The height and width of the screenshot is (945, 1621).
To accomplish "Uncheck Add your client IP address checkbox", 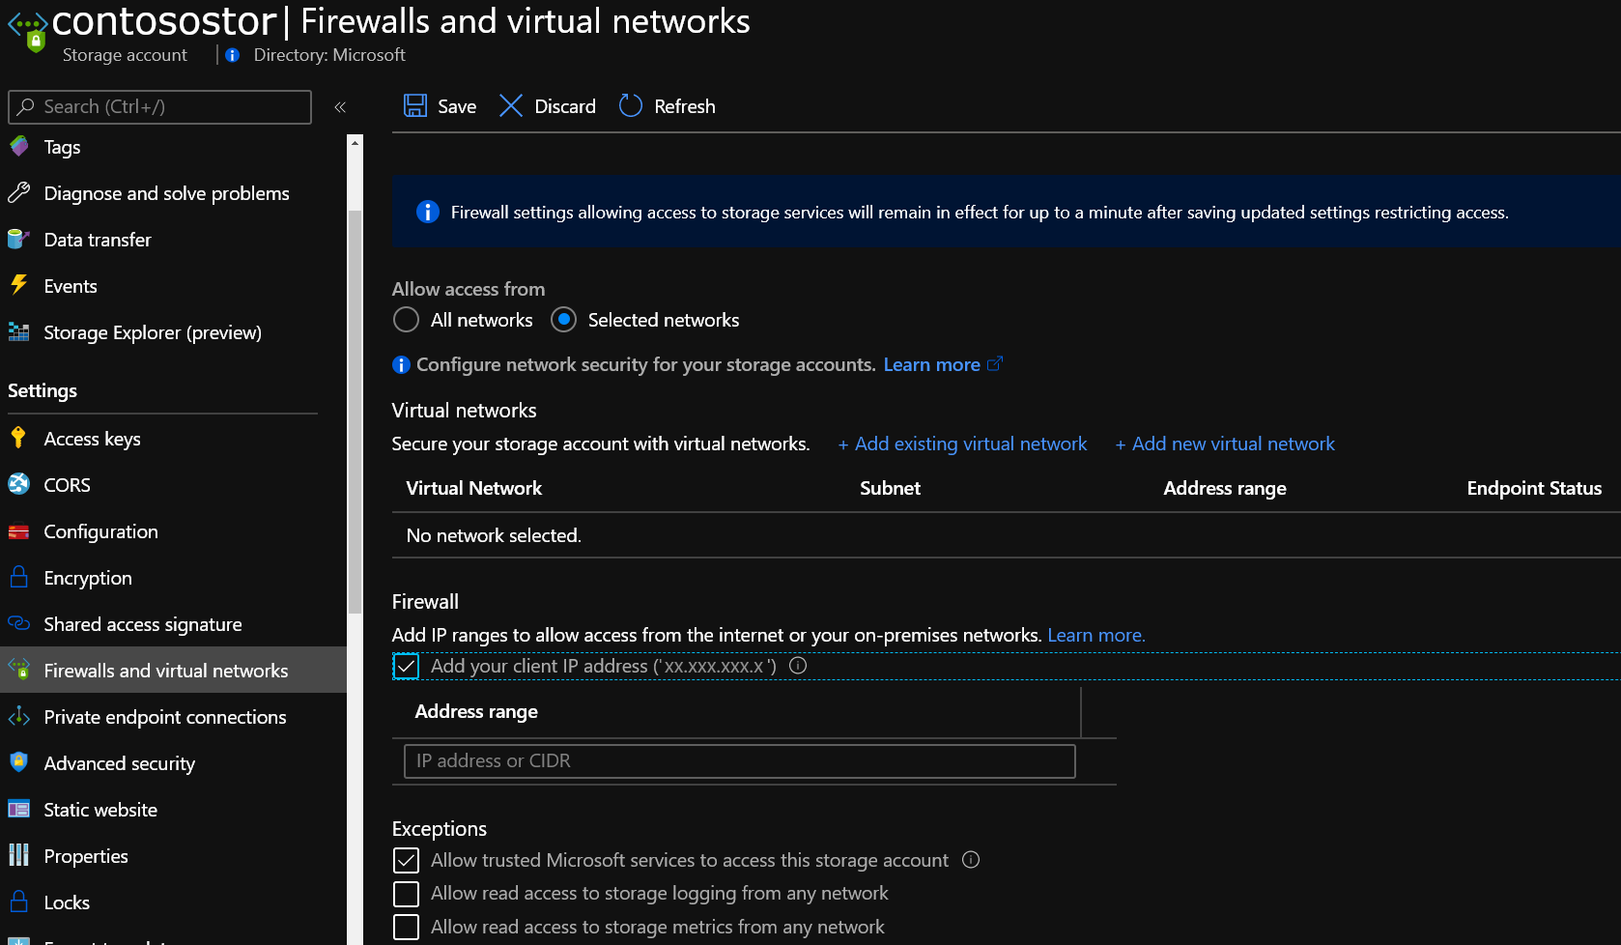I will pos(406,666).
